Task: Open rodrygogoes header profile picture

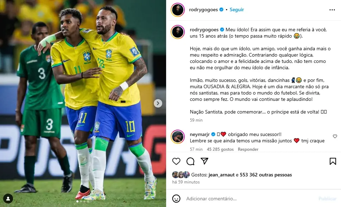Action: (x=178, y=10)
